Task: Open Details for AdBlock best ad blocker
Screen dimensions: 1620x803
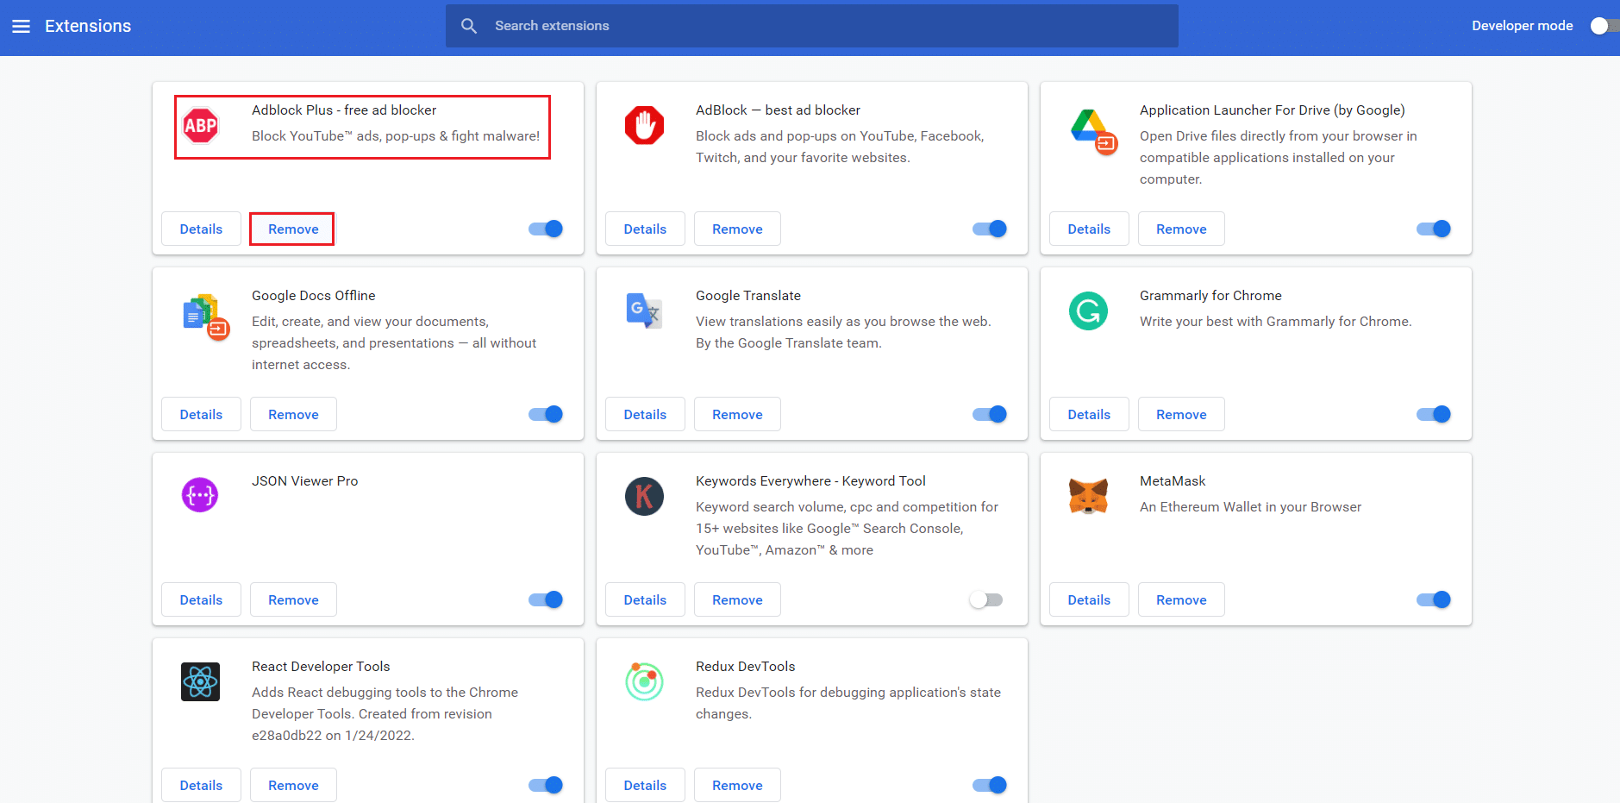Action: click(645, 229)
